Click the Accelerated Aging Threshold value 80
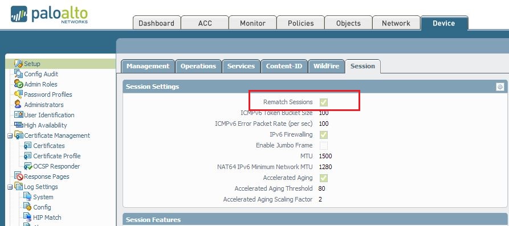 [322, 188]
